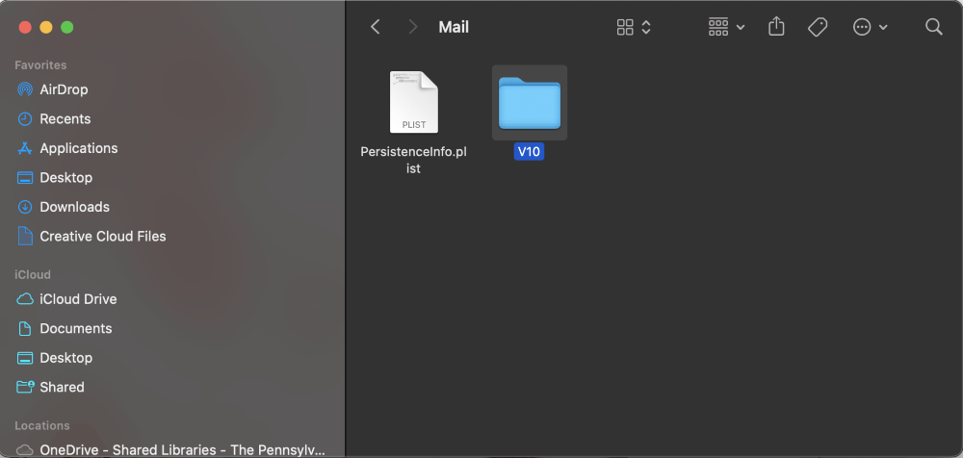Screen dimensions: 963x458
Task: Open the search magnifier
Action: [x=933, y=27]
